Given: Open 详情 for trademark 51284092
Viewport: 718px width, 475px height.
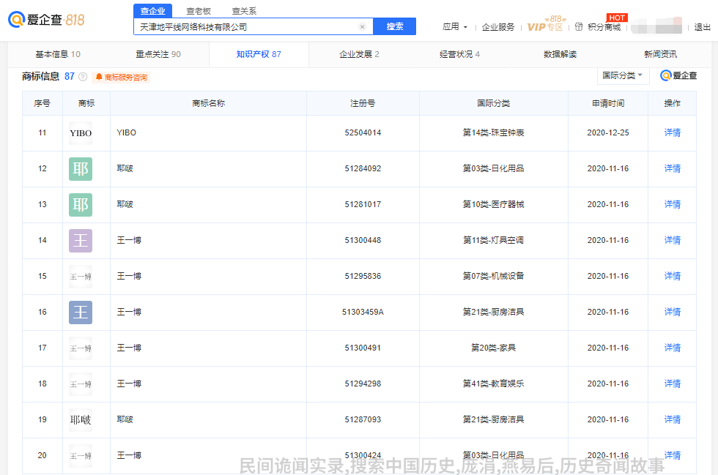Looking at the screenshot, I should 673,168.
